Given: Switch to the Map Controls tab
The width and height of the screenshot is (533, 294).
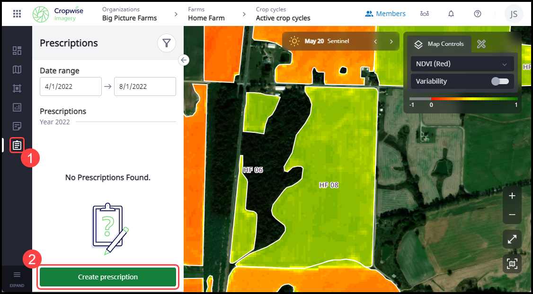Looking at the screenshot, I should (440, 44).
